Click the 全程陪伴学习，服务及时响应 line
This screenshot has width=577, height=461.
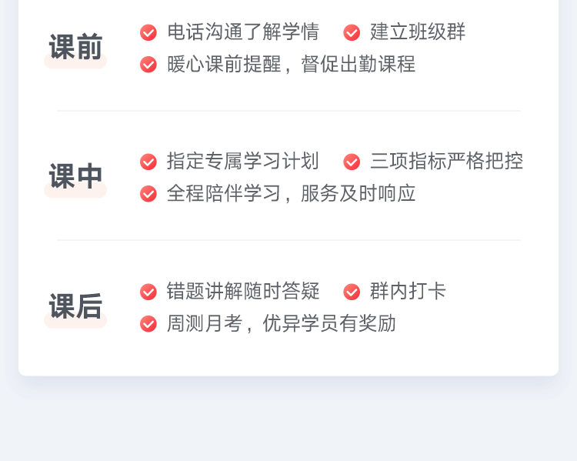[x=291, y=194]
